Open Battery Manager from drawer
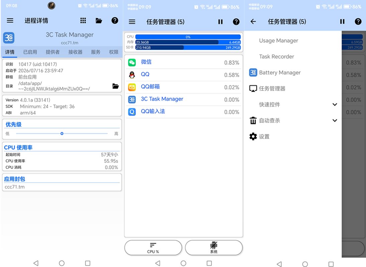This screenshot has height=267, width=366. pyautogui.click(x=280, y=73)
